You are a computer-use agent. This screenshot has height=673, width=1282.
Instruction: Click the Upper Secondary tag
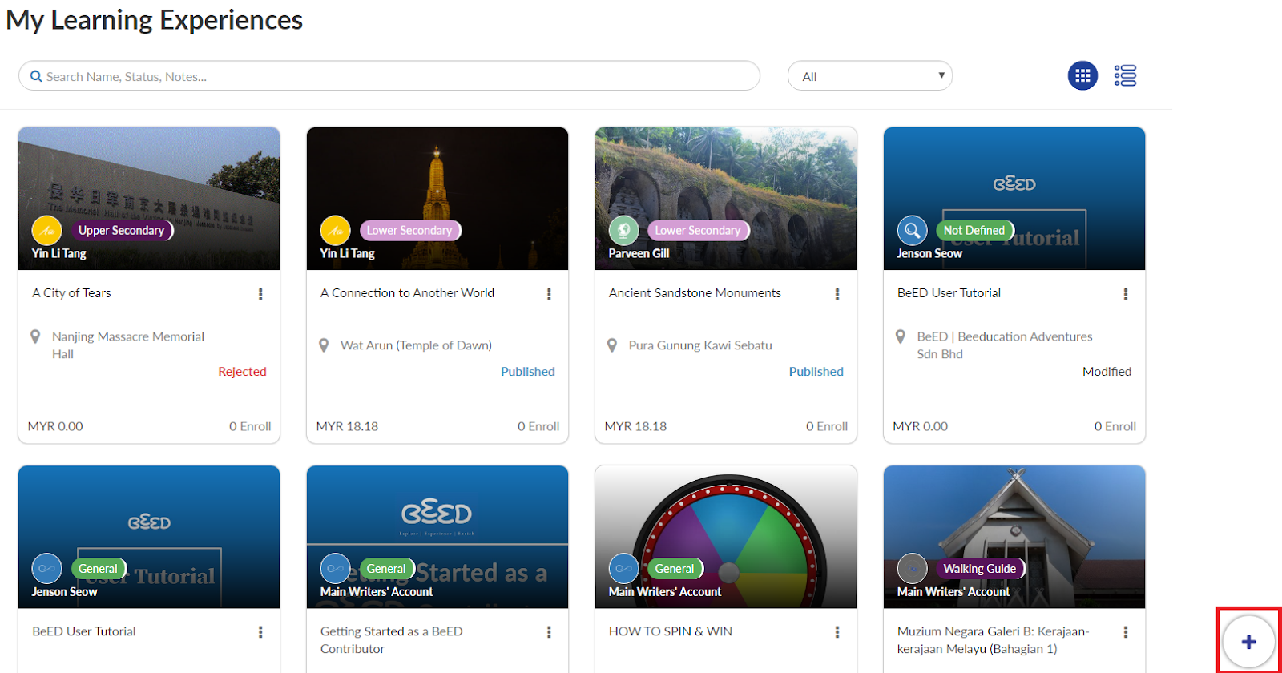(x=122, y=231)
